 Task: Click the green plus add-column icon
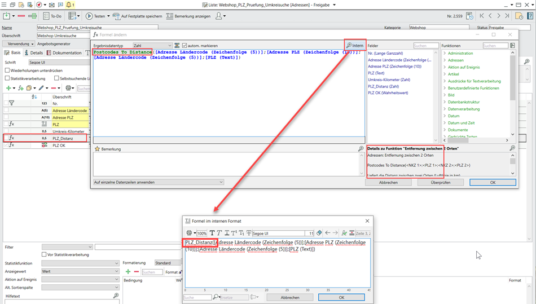click(x=8, y=88)
